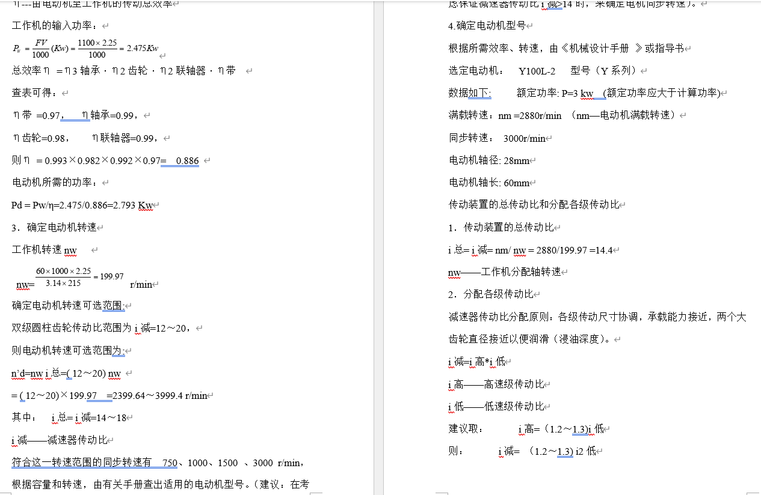Viewport: 761px width, 495px height.
Task: Click the line starting '减速器传动比分配原则'
Action: pyautogui.click(x=597, y=317)
